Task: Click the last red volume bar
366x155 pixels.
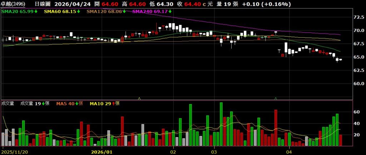Action: (341, 140)
